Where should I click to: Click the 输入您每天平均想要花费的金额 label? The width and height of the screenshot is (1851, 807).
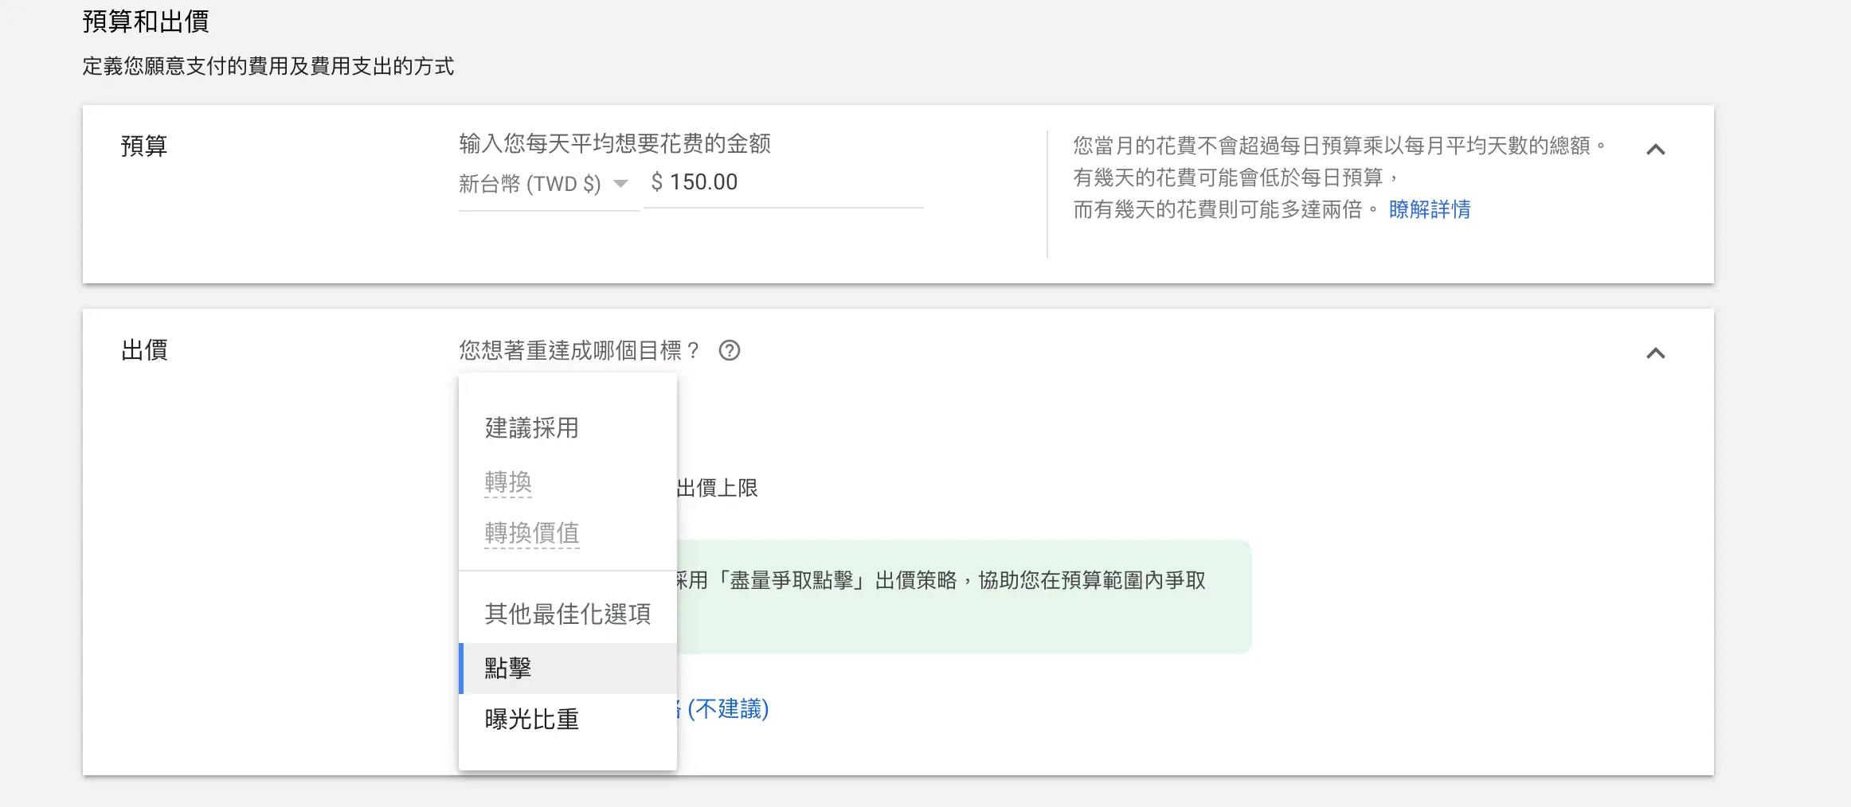pos(615,144)
